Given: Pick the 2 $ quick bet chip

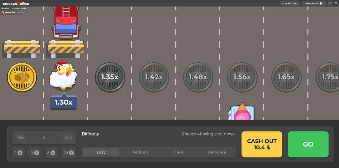Looking at the screenshot, I should point(18,153).
